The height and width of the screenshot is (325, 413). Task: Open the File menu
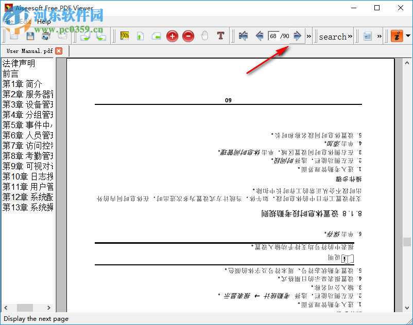click(8, 22)
